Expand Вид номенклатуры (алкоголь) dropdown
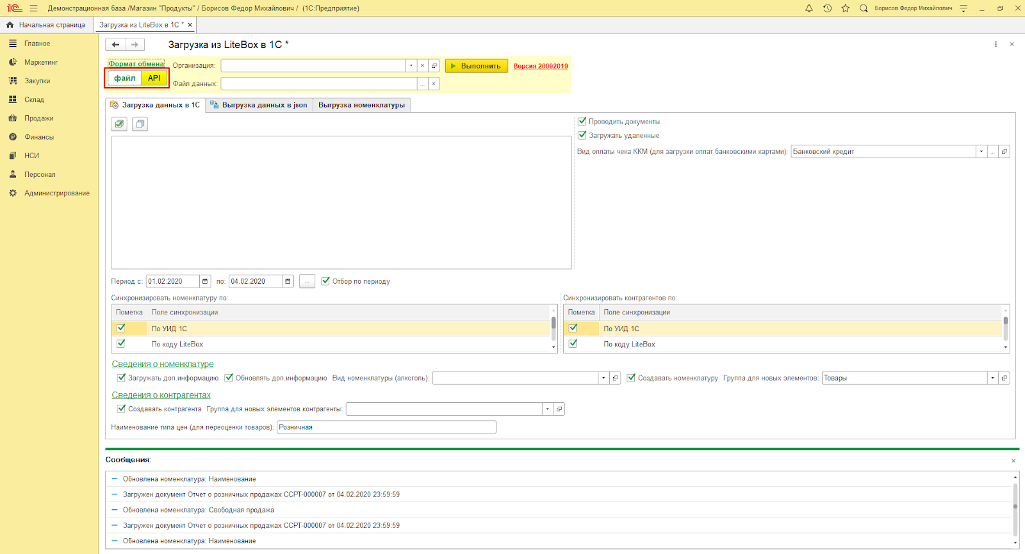This screenshot has height=554, width=1025. (603, 378)
